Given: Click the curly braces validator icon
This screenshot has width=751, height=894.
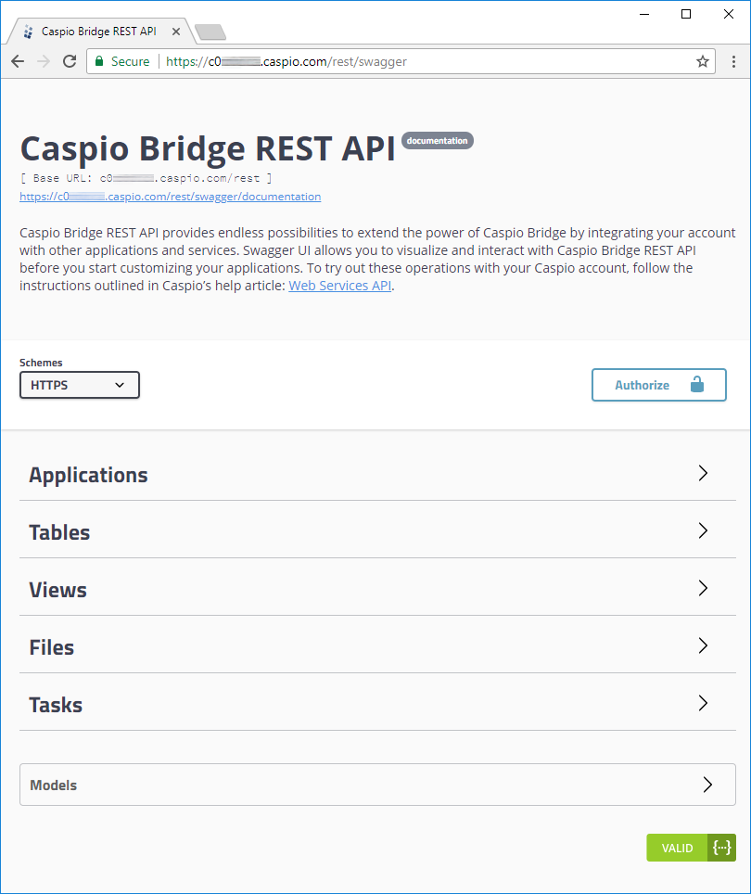Looking at the screenshot, I should [721, 848].
